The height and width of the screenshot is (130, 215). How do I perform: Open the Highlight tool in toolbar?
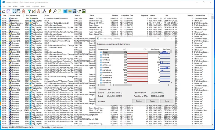pyautogui.click(x=34, y=11)
